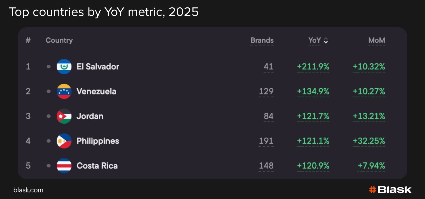Screen dimensions: 425x199
Task: Click the Blask logo in the corner
Action: [390, 190]
